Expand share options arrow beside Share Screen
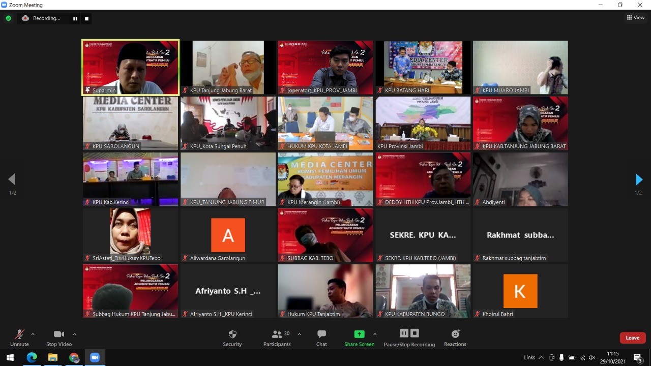651x366 pixels. pyautogui.click(x=375, y=334)
